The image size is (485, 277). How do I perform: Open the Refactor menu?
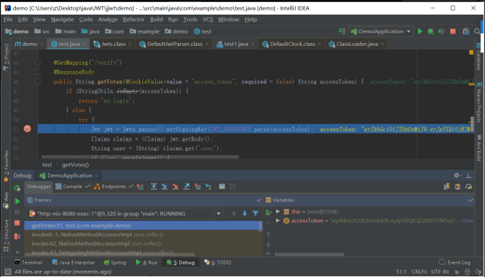[x=133, y=19]
